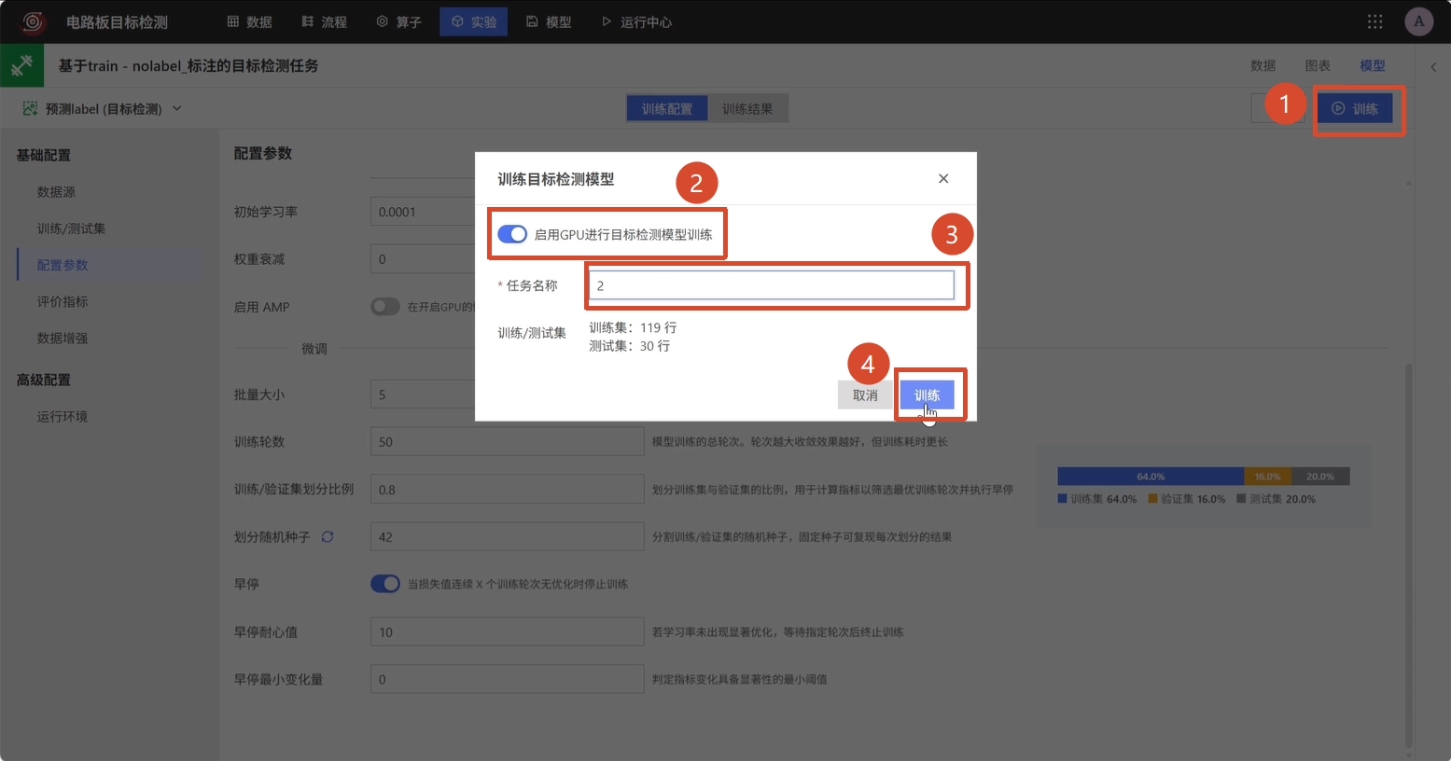This screenshot has width=1451, height=761.
Task: Click the dumbbell task icon
Action: 21,65
